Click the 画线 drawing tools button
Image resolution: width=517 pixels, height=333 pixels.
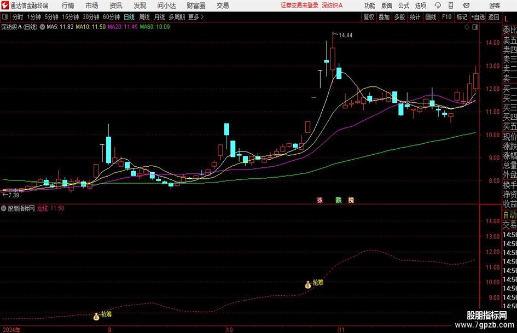point(431,17)
